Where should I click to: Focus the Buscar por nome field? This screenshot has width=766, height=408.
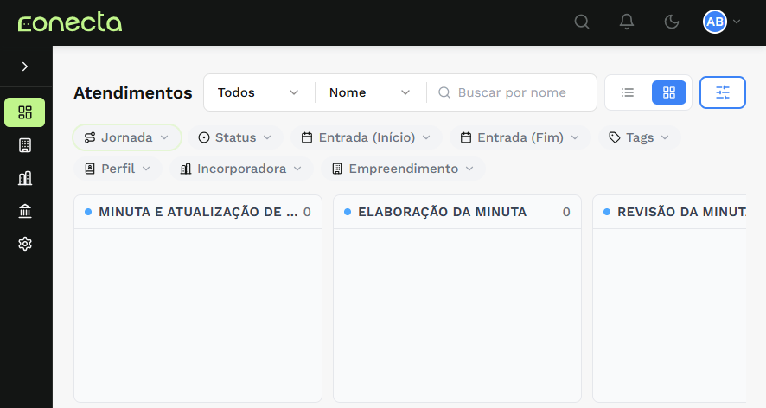[512, 92]
